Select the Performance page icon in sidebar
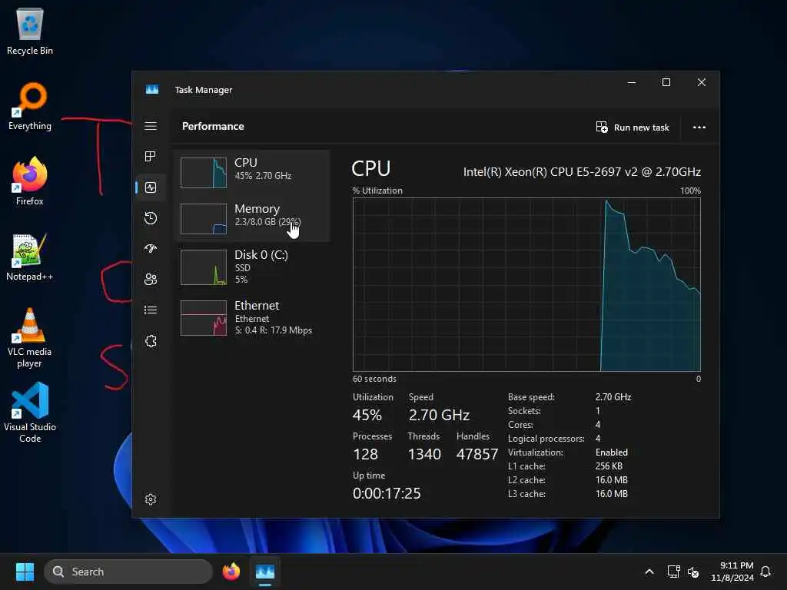 click(151, 187)
